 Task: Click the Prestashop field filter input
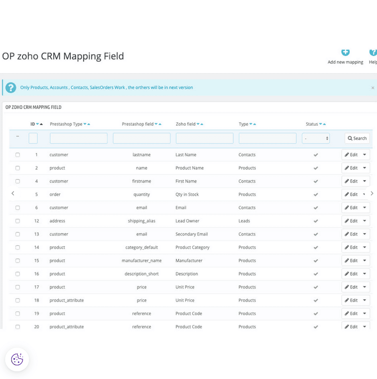[142, 138]
